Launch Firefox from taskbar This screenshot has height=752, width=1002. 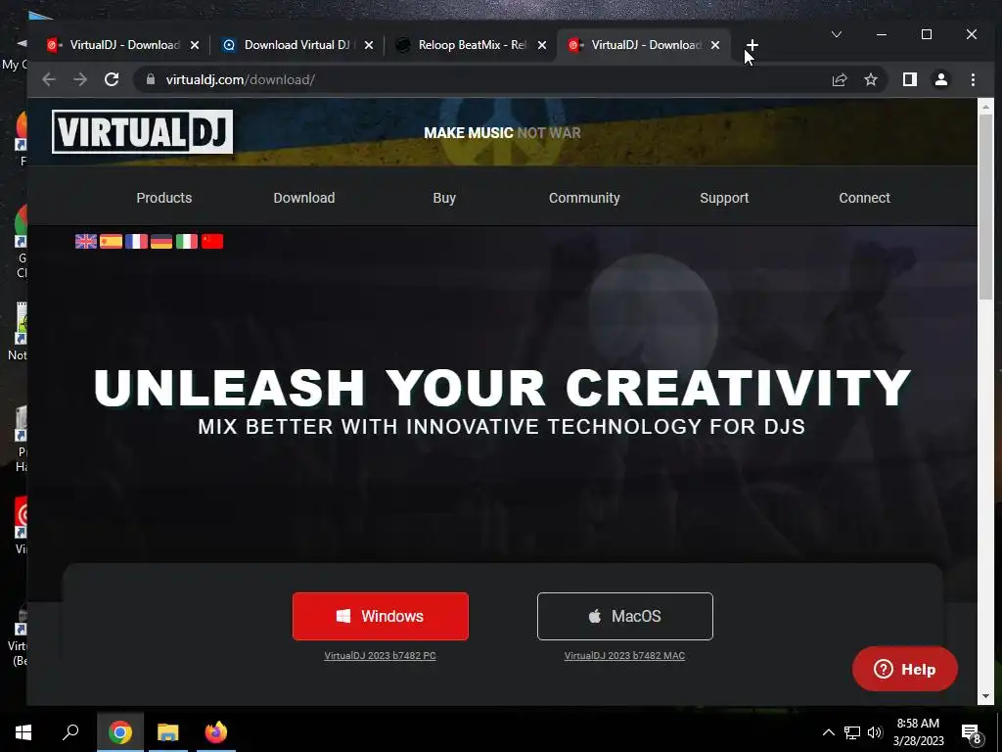(x=216, y=732)
